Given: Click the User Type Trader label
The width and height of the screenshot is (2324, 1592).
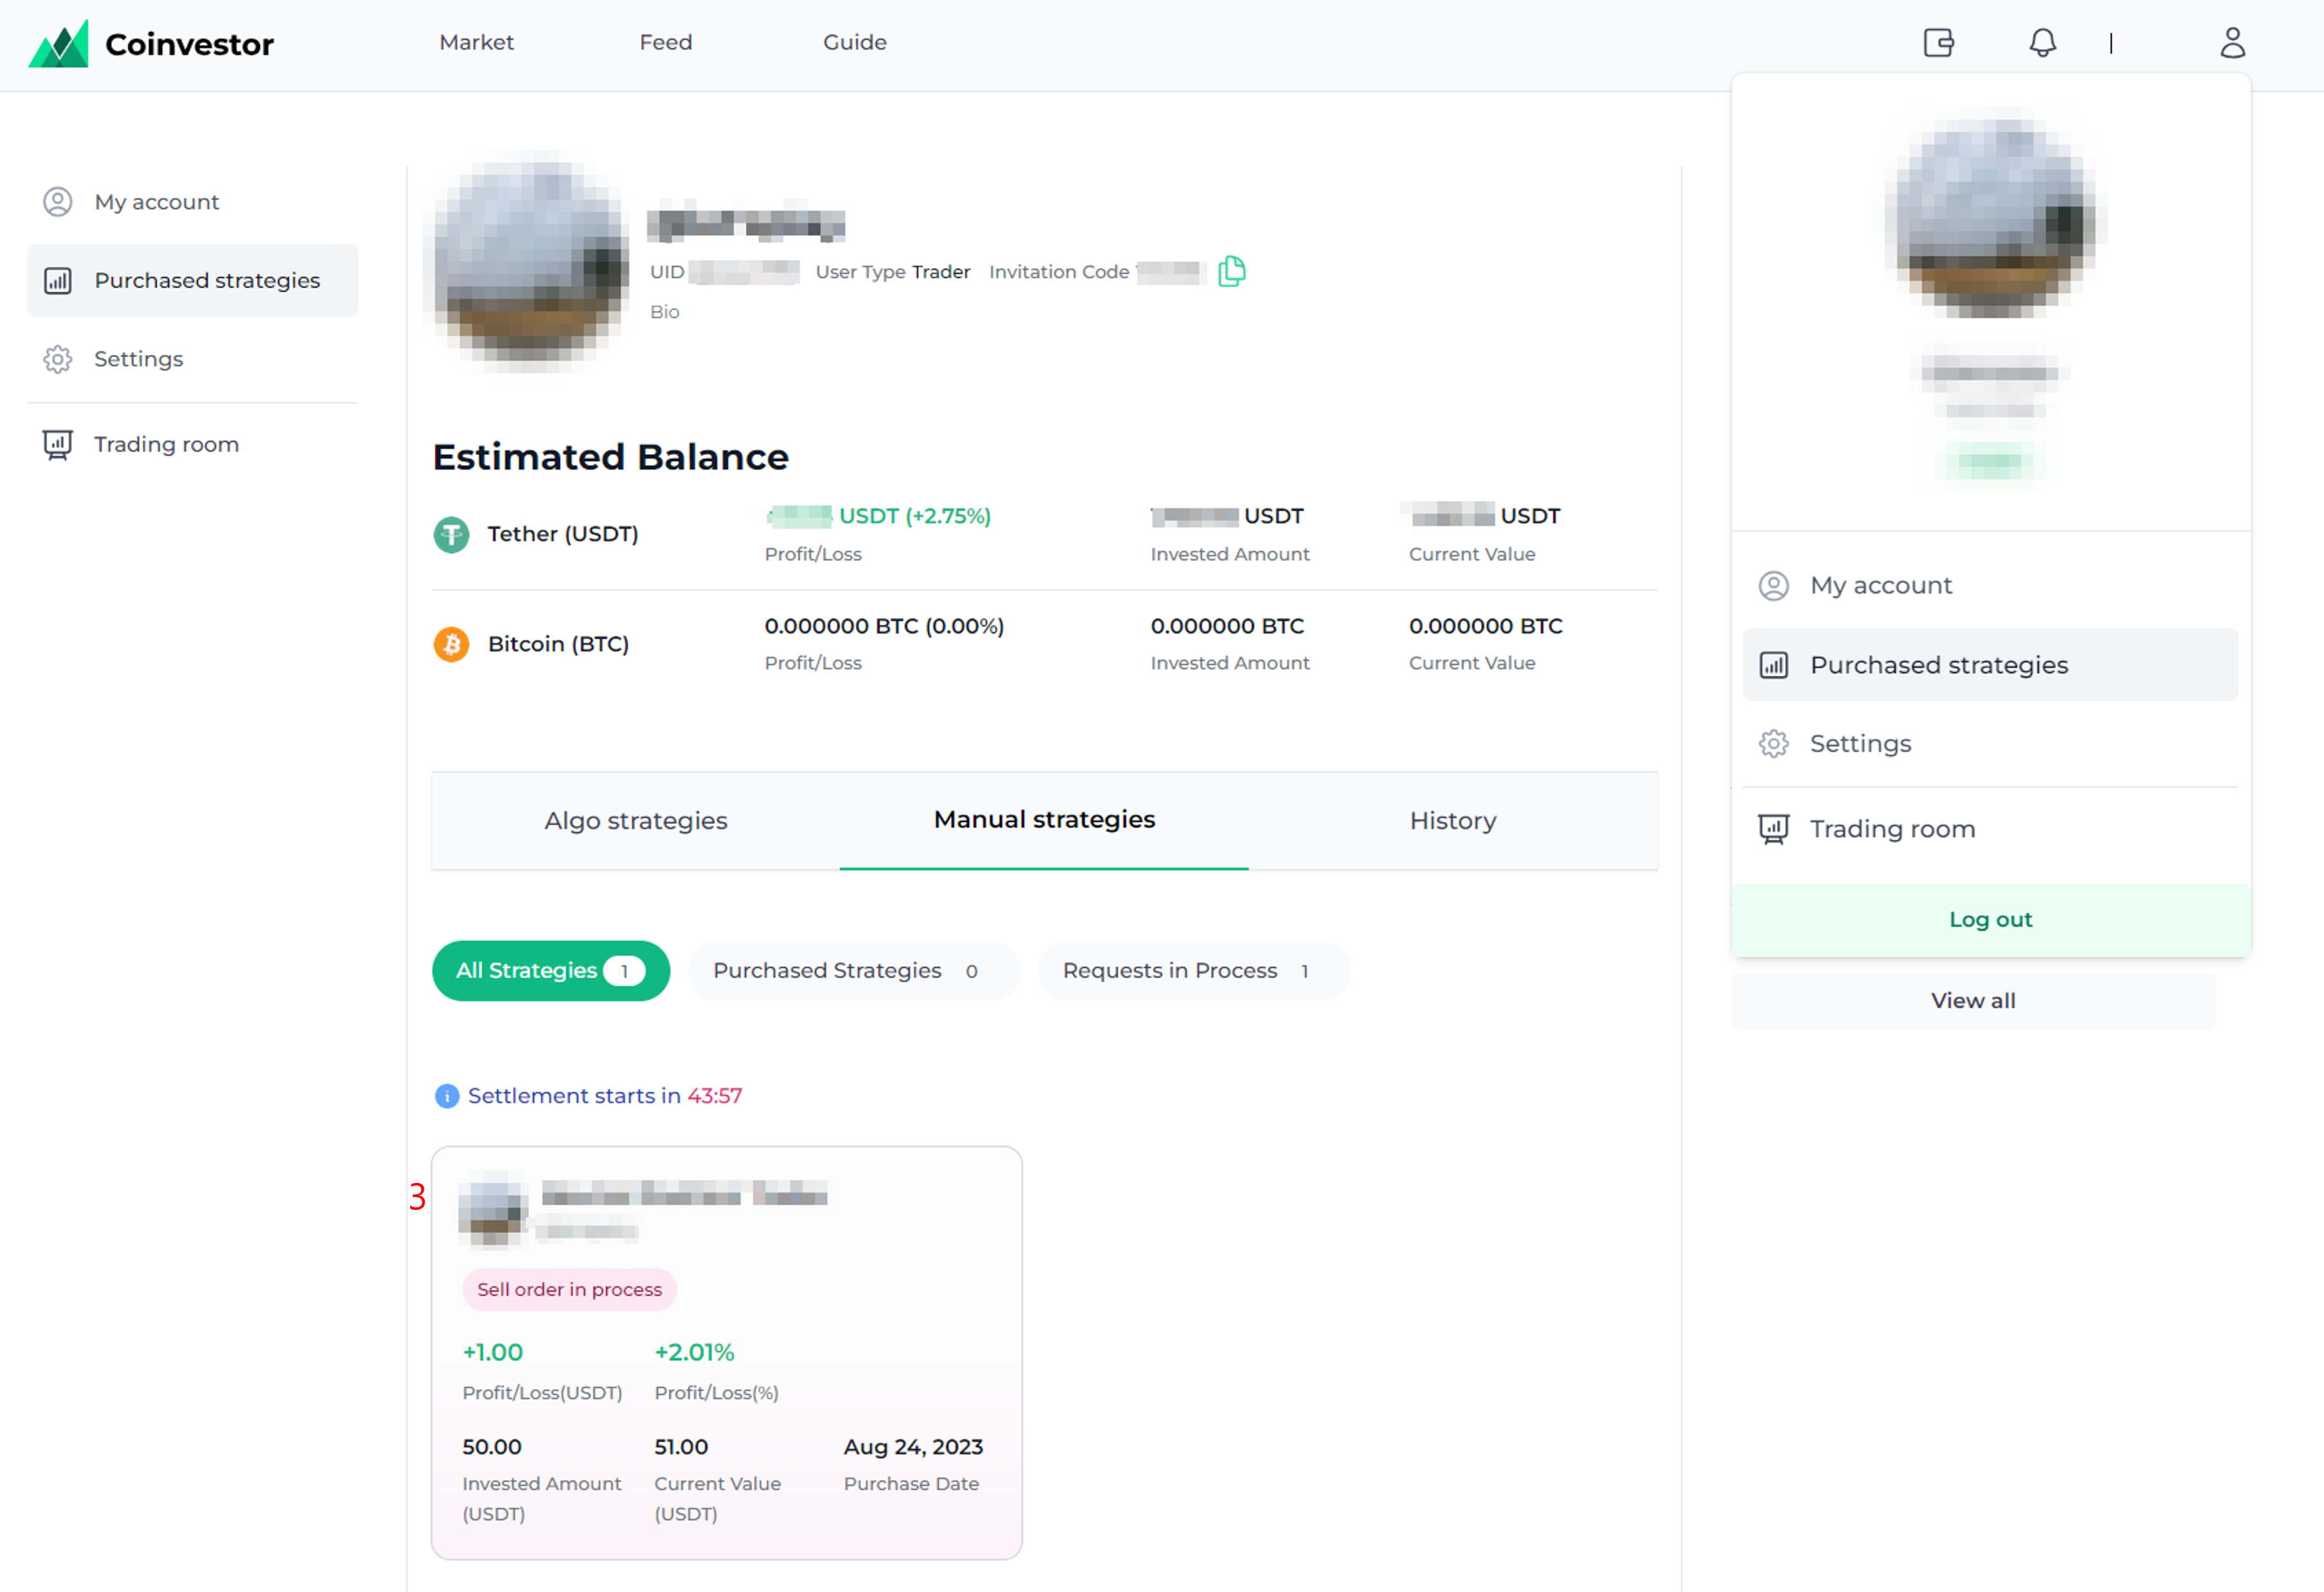Looking at the screenshot, I should (x=893, y=272).
